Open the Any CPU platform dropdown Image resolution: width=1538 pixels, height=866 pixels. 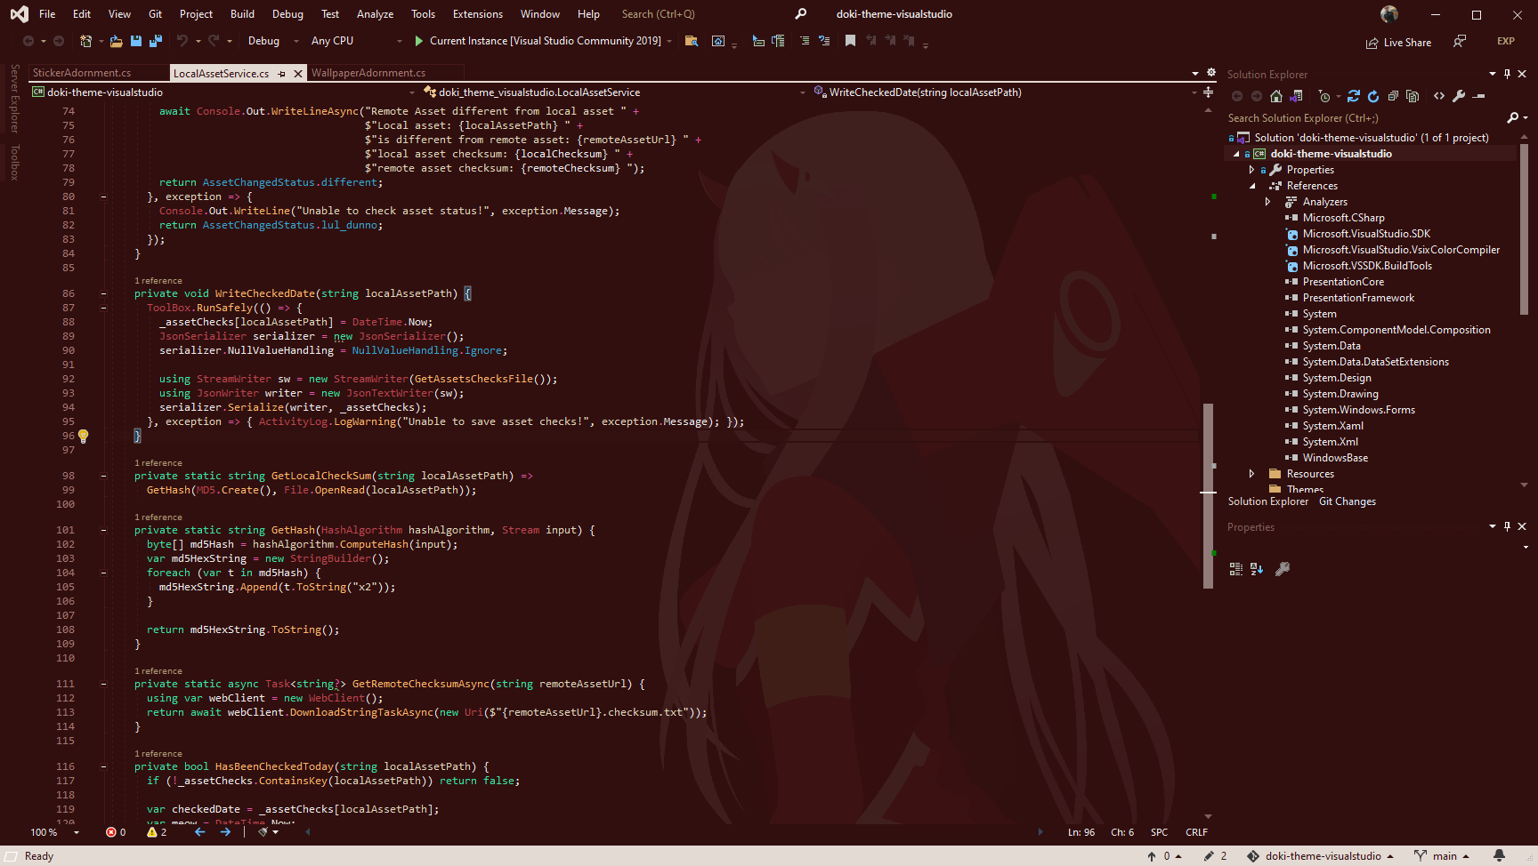356,41
